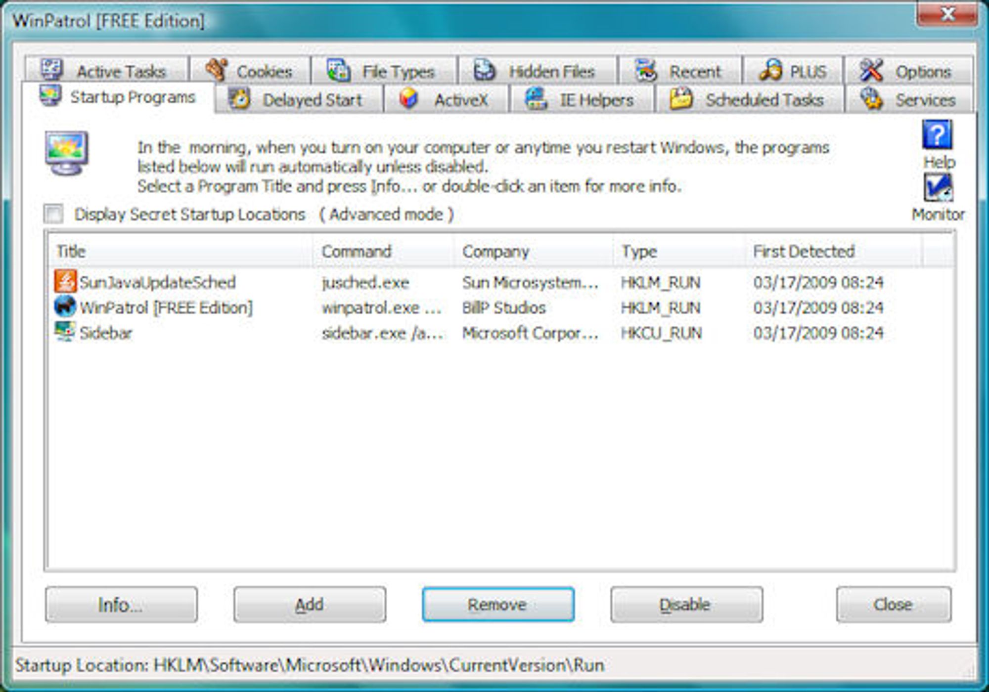Screen dimensions: 989x692
Task: Click the File Types tab icon
Action: [x=339, y=70]
